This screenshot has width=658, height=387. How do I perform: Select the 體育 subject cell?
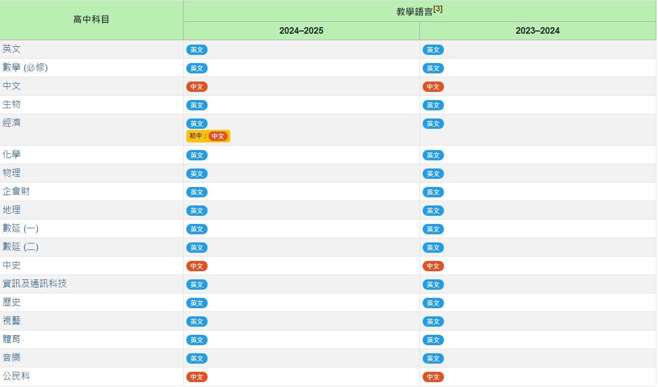coord(12,339)
